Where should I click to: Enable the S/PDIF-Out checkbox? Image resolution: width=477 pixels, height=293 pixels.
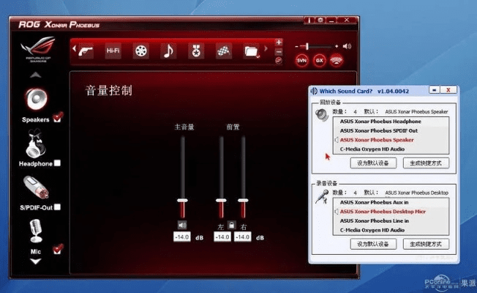(58, 207)
